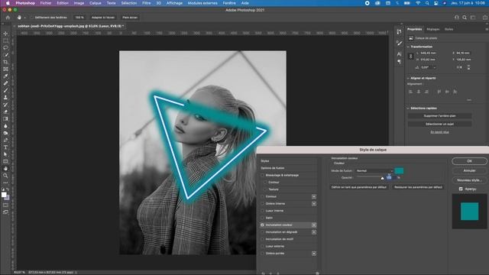489x275 pixels.
Task: Open the History collapsed panel icon
Action: pyautogui.click(x=399, y=32)
